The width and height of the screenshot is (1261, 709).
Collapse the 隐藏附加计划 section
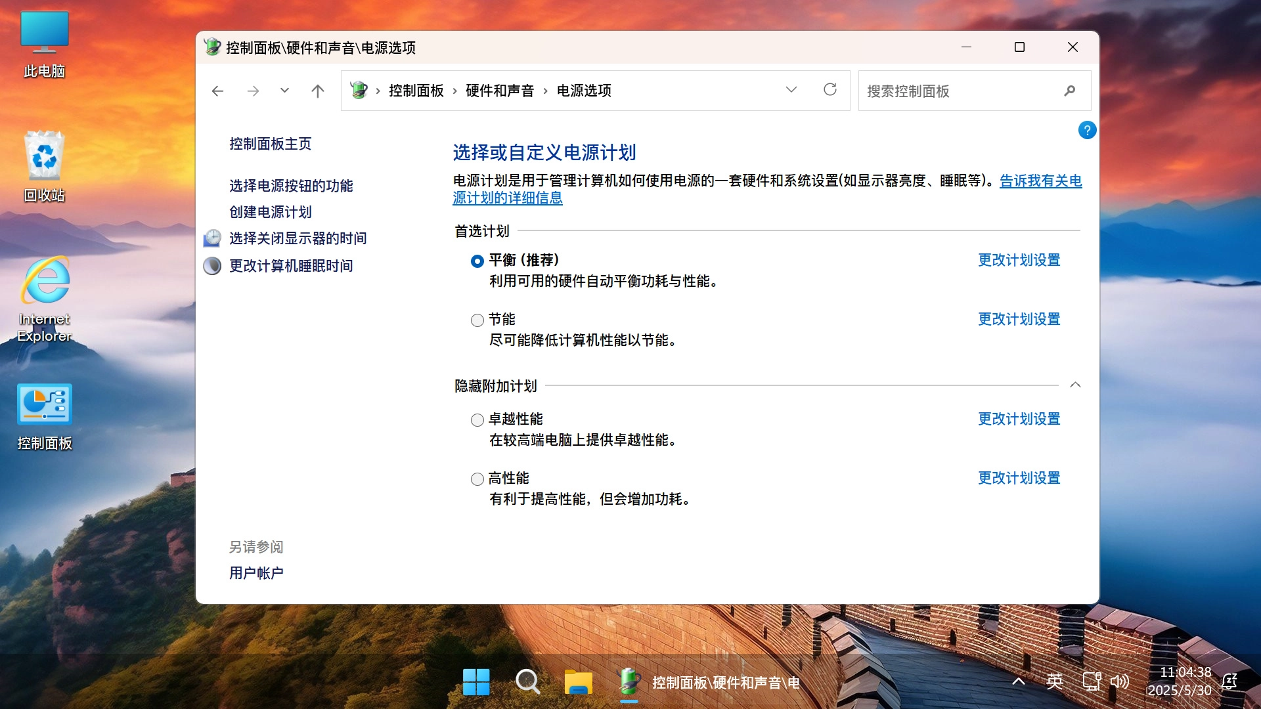click(1075, 384)
